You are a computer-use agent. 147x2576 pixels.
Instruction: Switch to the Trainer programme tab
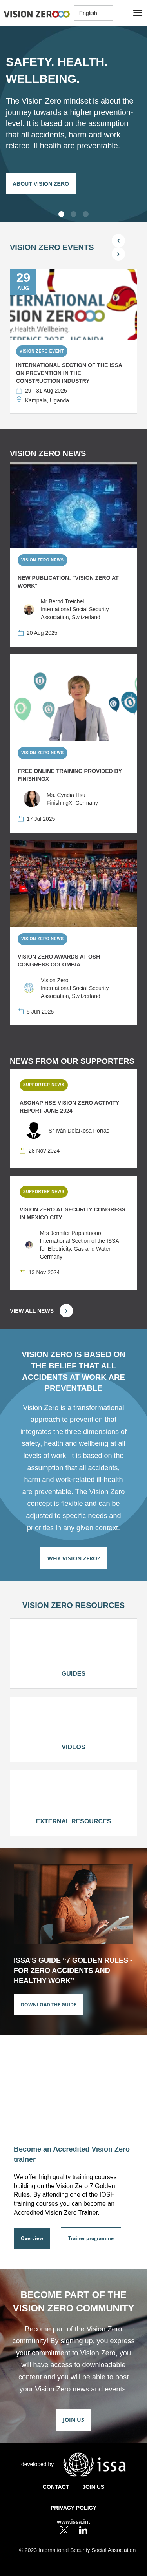pos(91,2238)
